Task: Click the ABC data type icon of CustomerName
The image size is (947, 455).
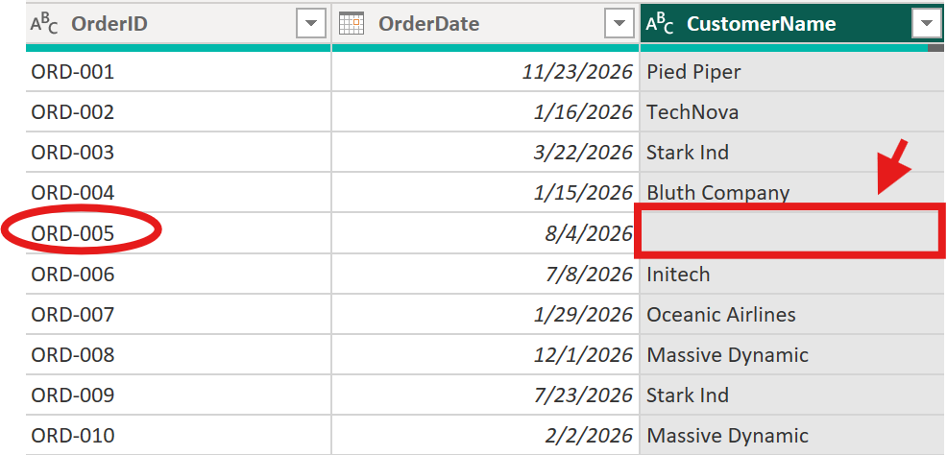Action: coord(660,24)
